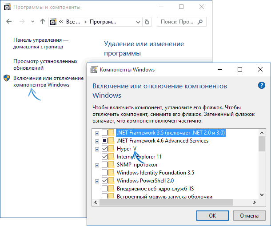Click the magnifier search icon
This screenshot has height=226, width=271.
pos(200,22)
